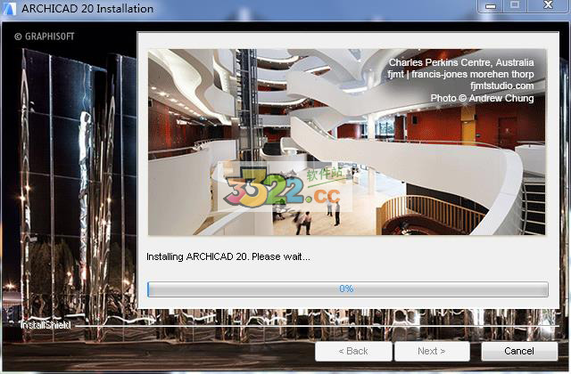Click the 'Installing ARCHICAD 20. Please wait...' text
Screen dimensions: 571x374
pos(228,256)
